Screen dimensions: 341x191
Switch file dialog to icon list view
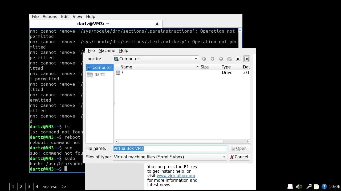click(x=238, y=59)
